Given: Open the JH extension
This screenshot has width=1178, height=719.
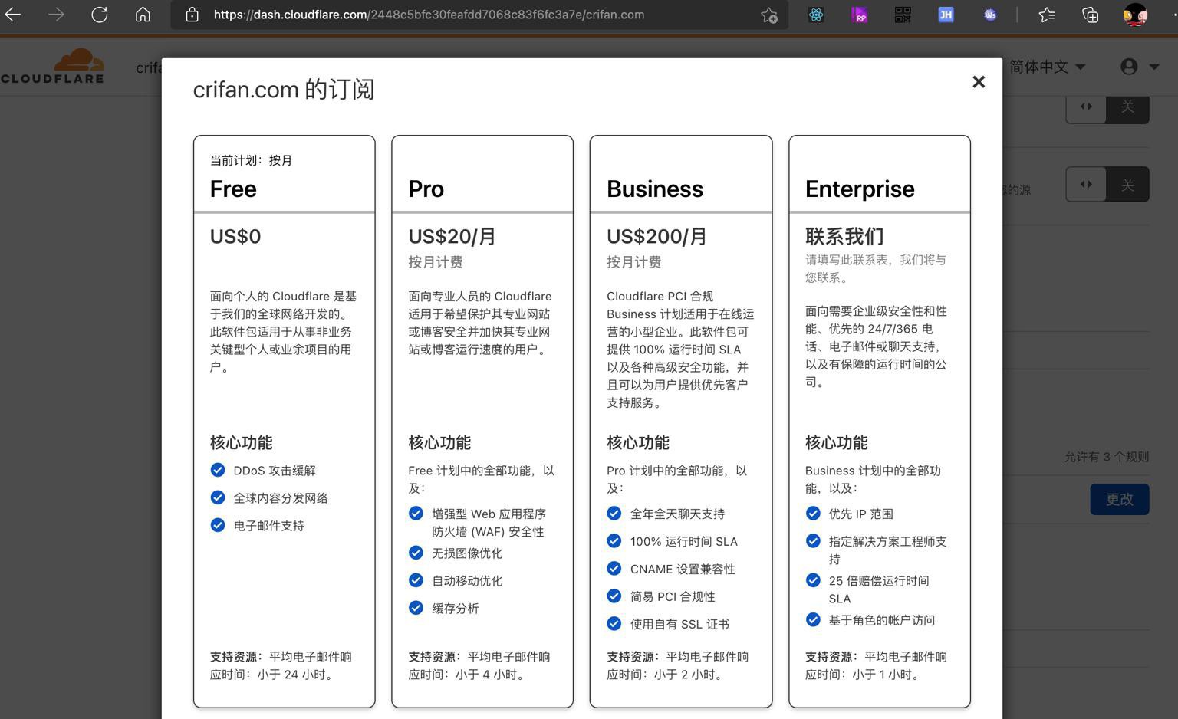Looking at the screenshot, I should (x=946, y=15).
